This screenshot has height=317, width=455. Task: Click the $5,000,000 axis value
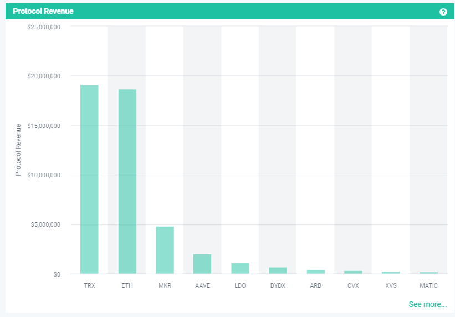[x=45, y=224]
